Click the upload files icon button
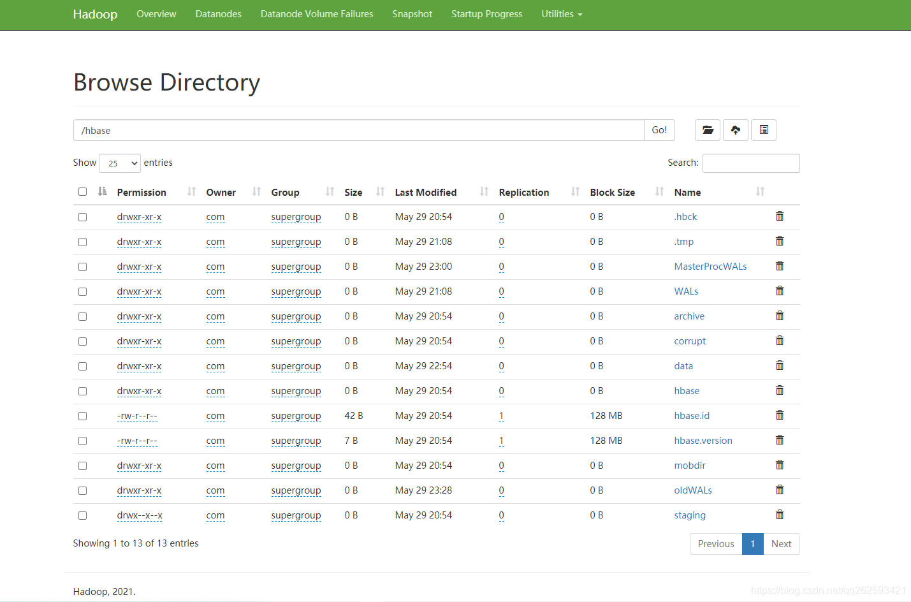Viewport: 911px width, 602px height. (x=736, y=130)
